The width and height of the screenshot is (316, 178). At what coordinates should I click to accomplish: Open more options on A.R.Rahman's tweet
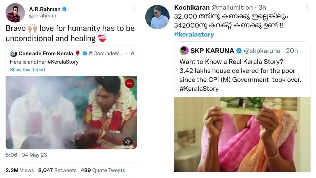134,9
